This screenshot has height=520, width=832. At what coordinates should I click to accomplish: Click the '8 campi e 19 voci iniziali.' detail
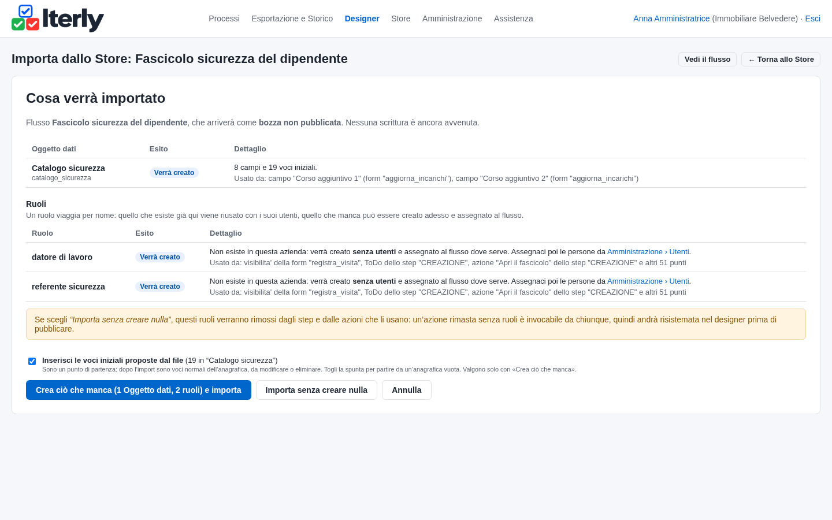[276, 168]
